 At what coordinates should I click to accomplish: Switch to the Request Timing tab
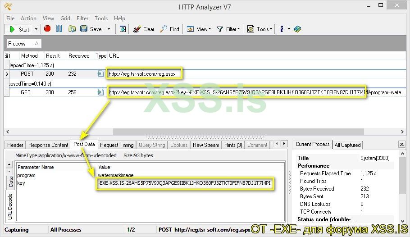pos(117,145)
